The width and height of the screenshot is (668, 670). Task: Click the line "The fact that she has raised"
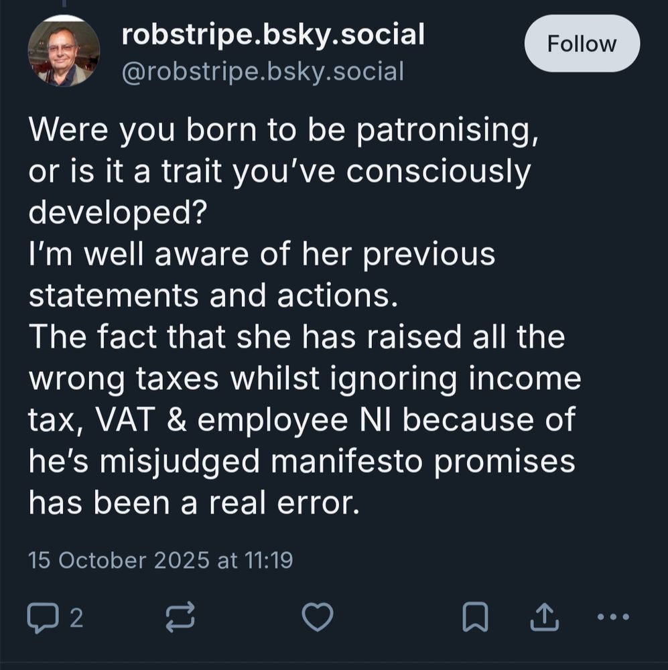(296, 337)
